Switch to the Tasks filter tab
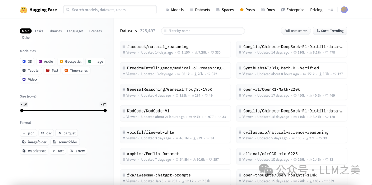 click(39, 31)
